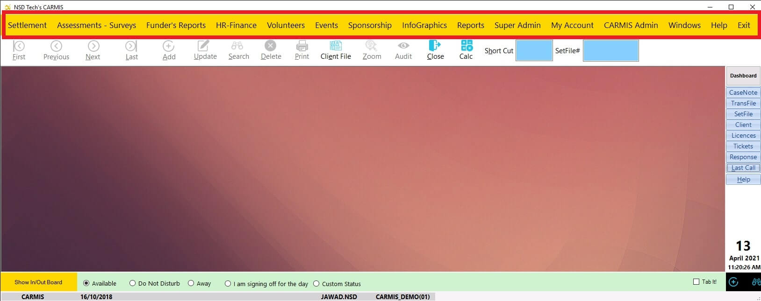Viewport: 761px width, 301px height.
Task: Open the Reports menu
Action: [x=471, y=25]
